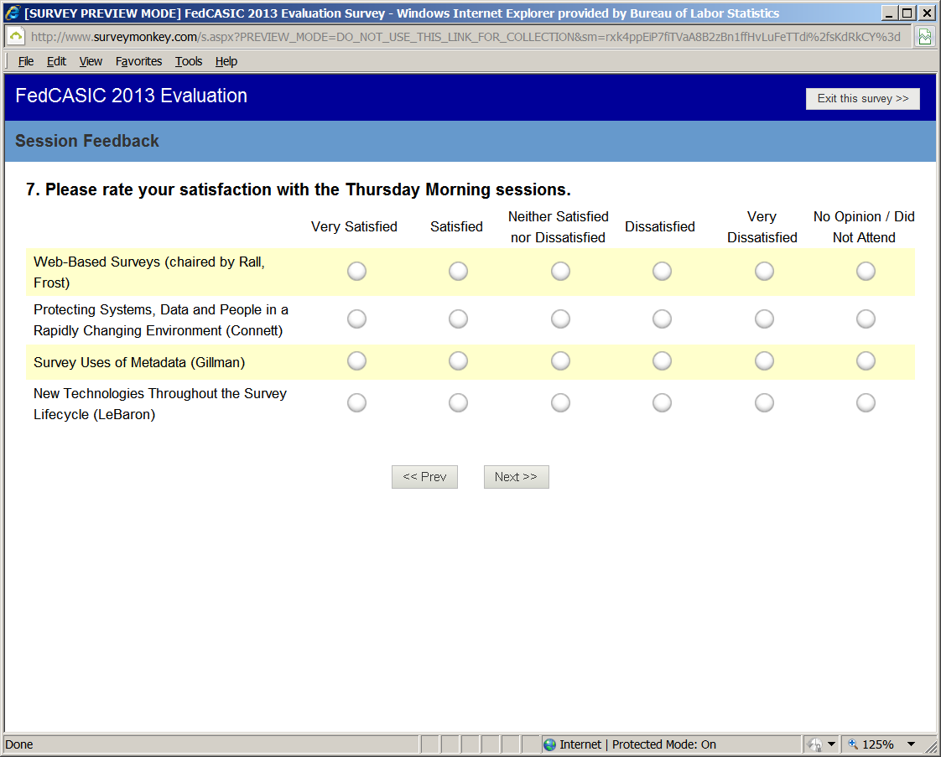Click the Protected Mode: On status text
Screen dimensions: 941x757
(663, 744)
